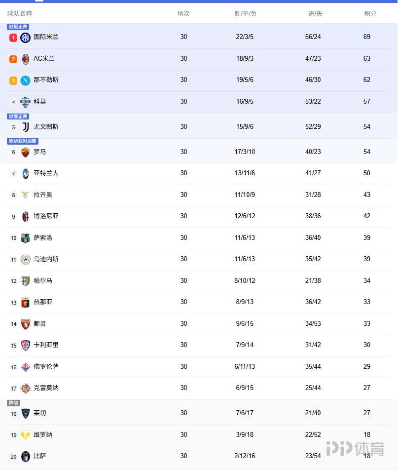Click the Sassuolo club crest
The width and height of the screenshot is (398, 470).
click(x=25, y=238)
